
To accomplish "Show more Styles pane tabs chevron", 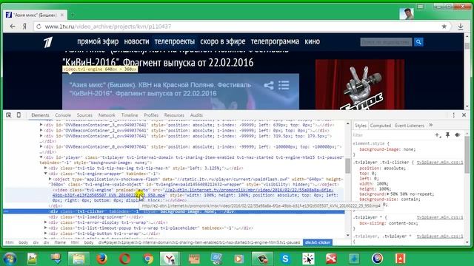I will pos(431,125).
